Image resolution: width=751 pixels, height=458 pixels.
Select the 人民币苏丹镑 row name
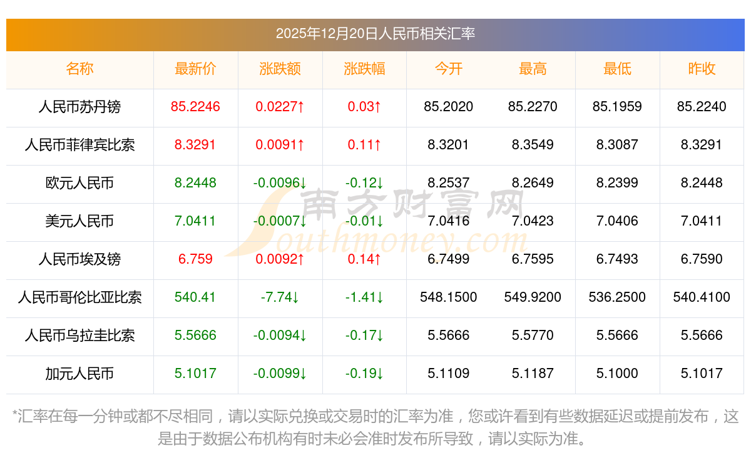[79, 107]
